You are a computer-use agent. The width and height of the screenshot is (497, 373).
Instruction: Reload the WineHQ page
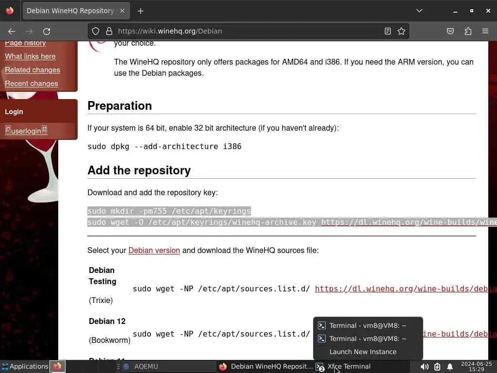(x=47, y=31)
